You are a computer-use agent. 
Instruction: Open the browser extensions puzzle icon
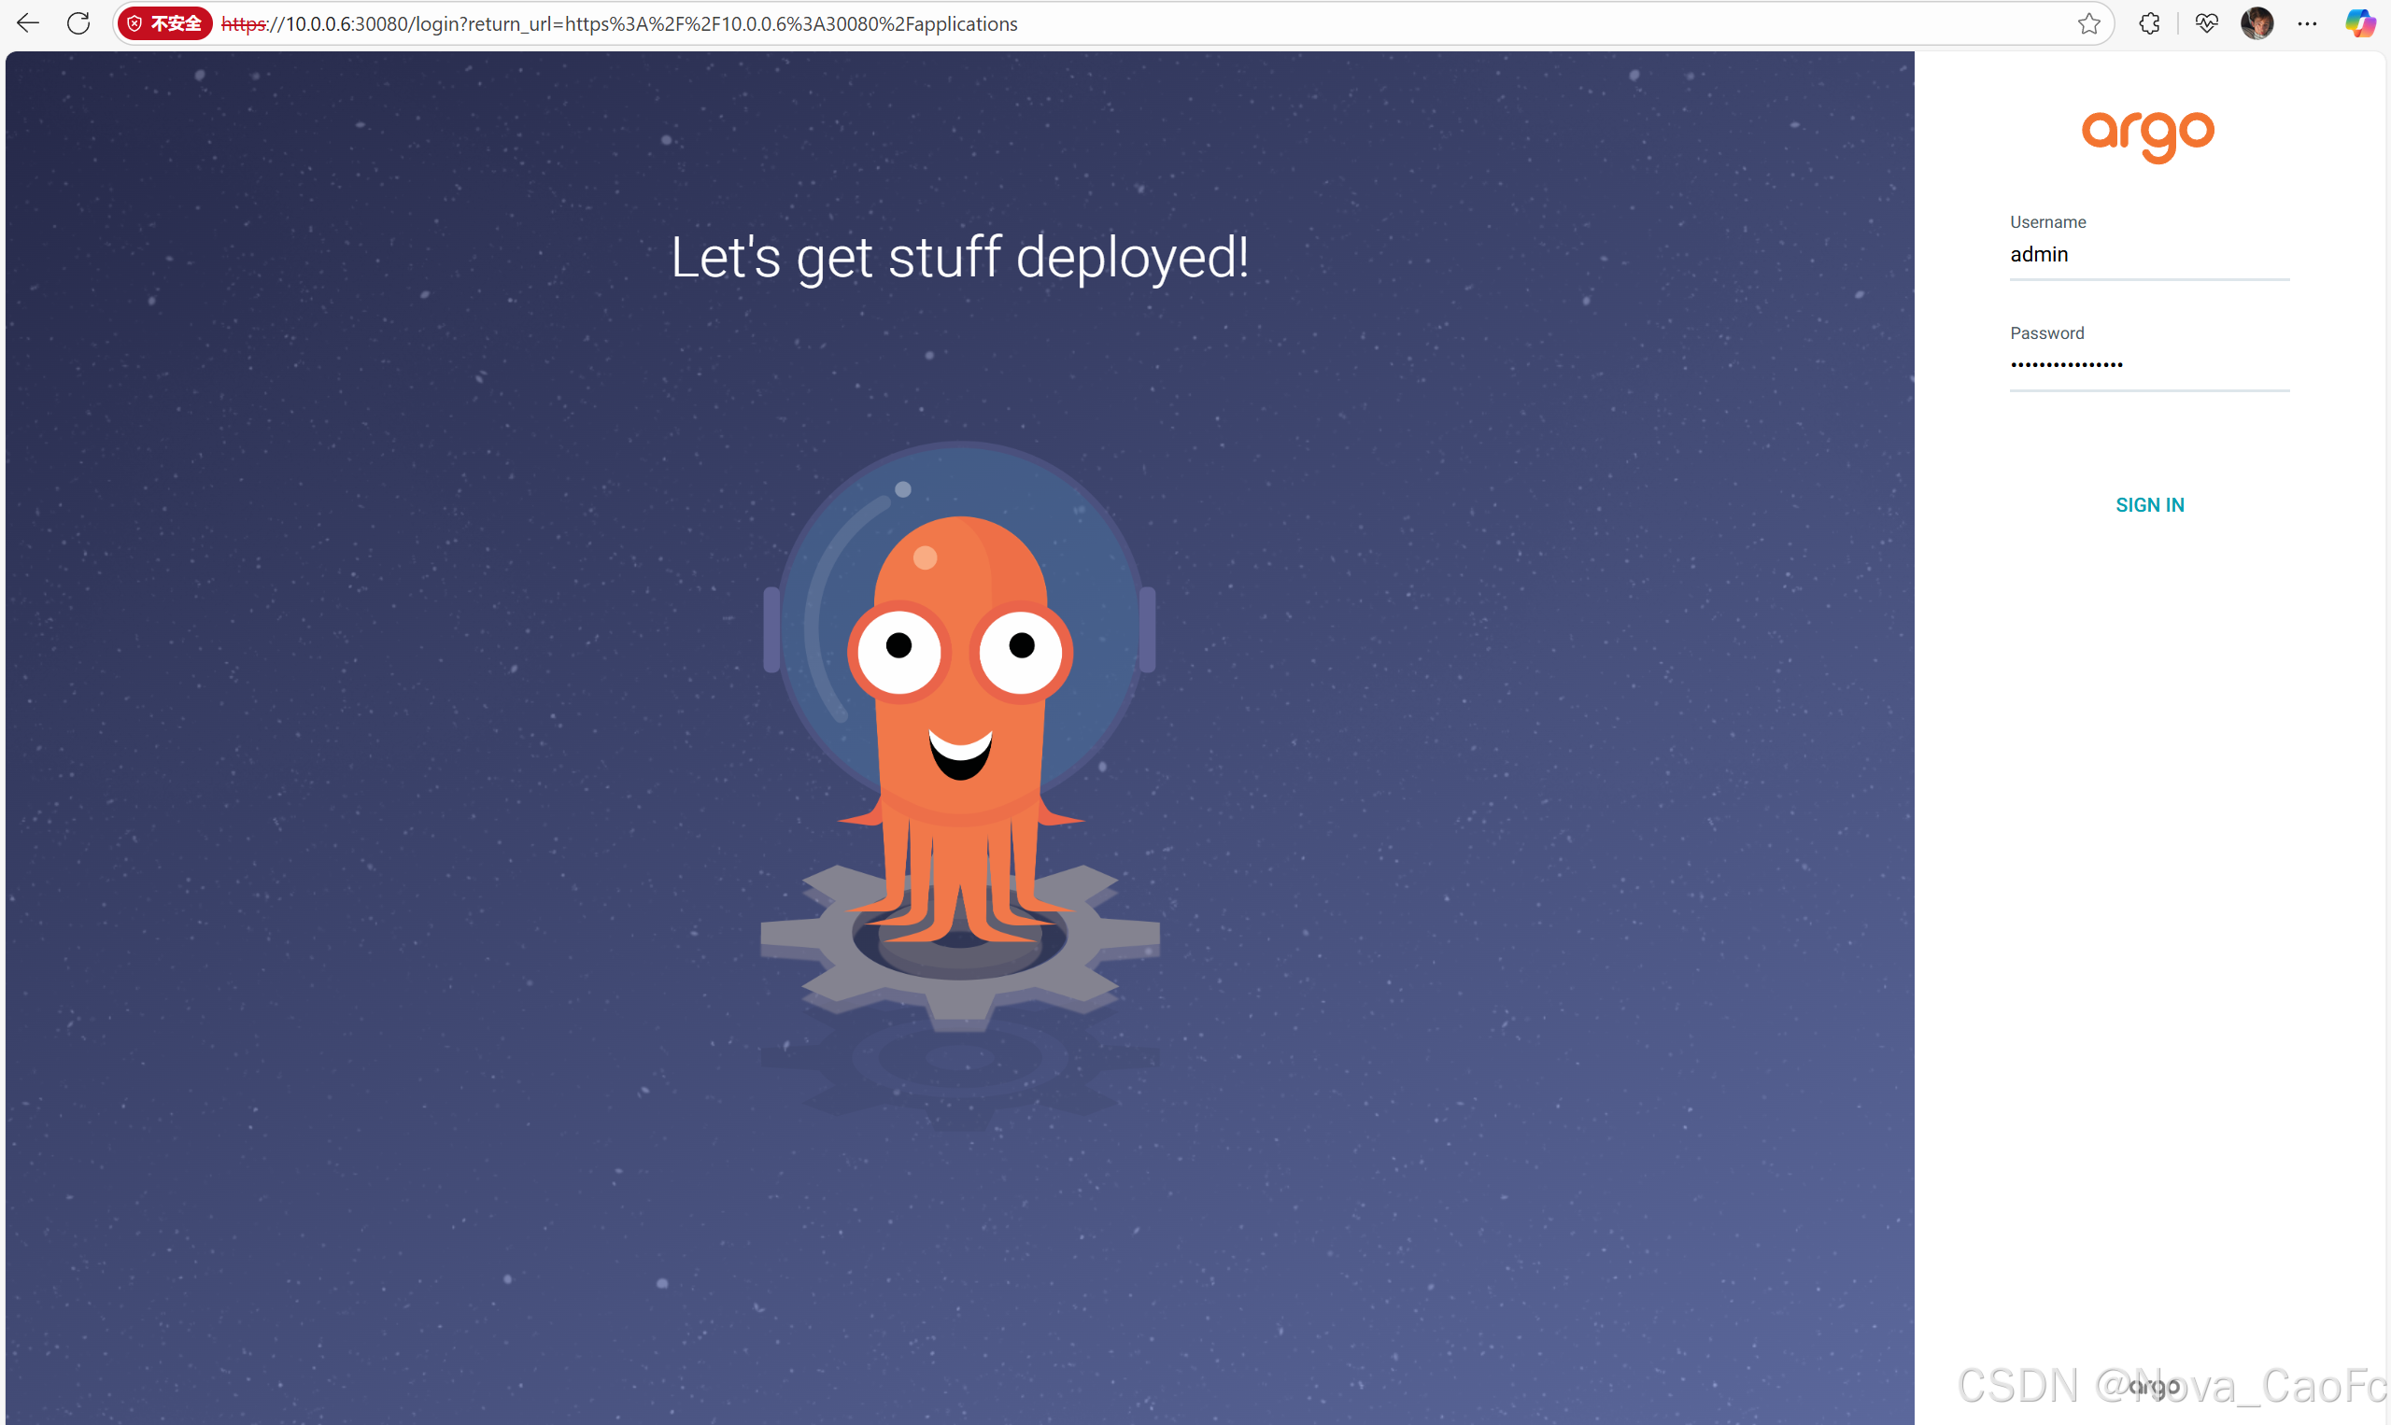click(x=2149, y=24)
